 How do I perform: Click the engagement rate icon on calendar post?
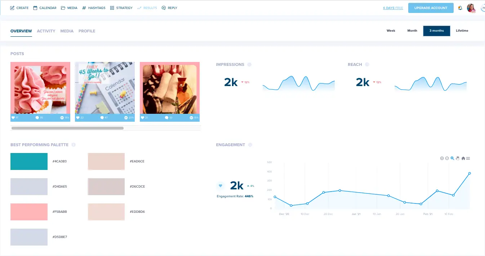pos(126,118)
